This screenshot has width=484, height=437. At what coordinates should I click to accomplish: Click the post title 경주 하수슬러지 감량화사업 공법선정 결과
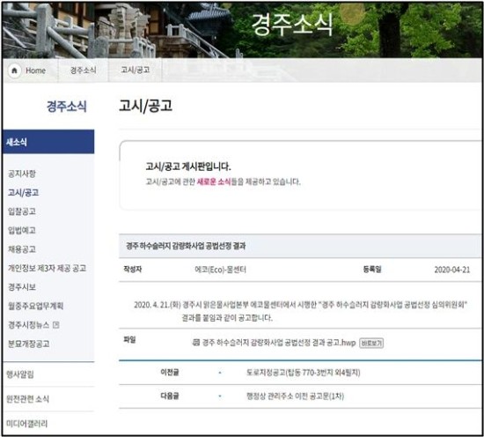186,246
